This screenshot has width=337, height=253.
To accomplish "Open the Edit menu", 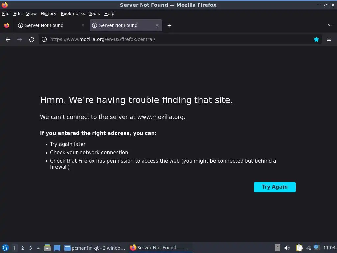I will [x=18, y=14].
